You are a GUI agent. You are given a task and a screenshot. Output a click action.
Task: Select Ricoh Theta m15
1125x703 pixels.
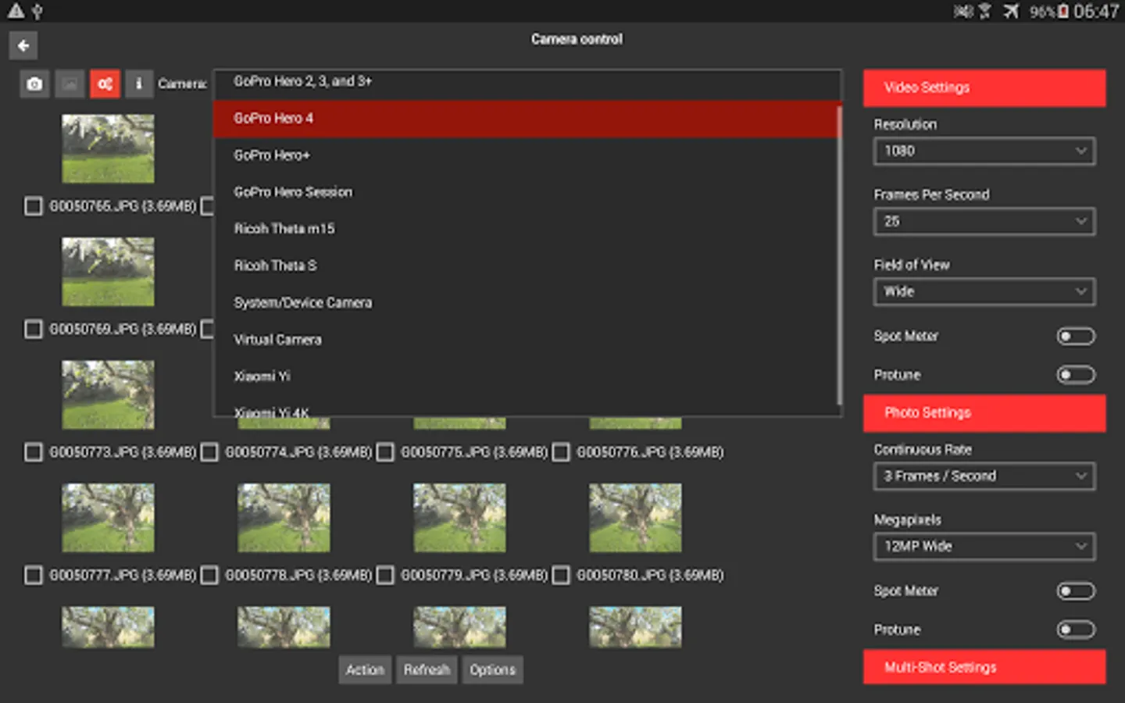point(527,229)
